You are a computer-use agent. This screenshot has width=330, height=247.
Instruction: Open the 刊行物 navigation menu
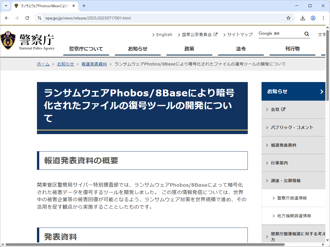click(x=292, y=49)
